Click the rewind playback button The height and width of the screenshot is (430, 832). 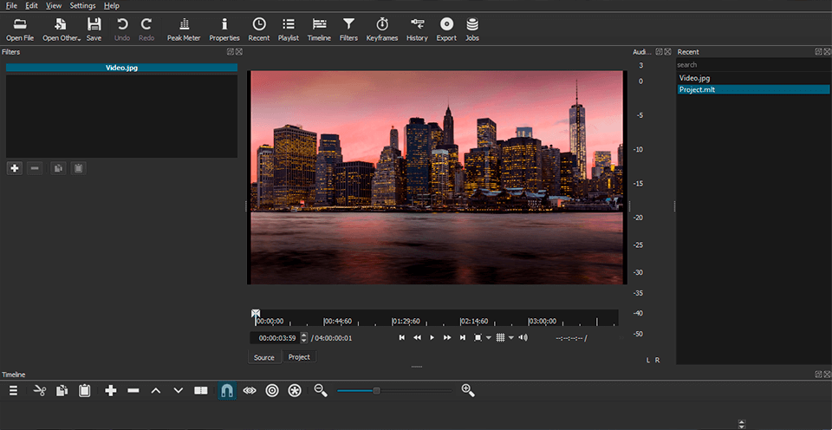pos(417,337)
